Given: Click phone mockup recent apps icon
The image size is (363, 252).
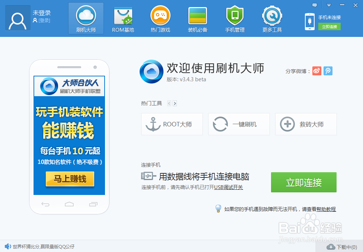Looking at the screenshot, I should [x=93, y=204].
